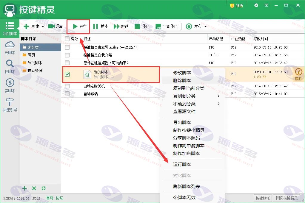Open the title bar dropdown menu icon
Viewport: 305px width, 203px height.
266,5
